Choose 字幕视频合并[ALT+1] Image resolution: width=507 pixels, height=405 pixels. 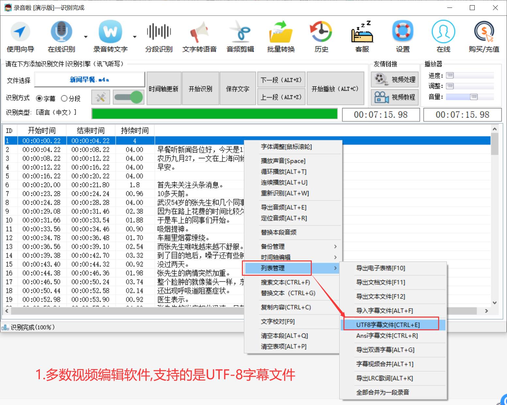[393, 364]
